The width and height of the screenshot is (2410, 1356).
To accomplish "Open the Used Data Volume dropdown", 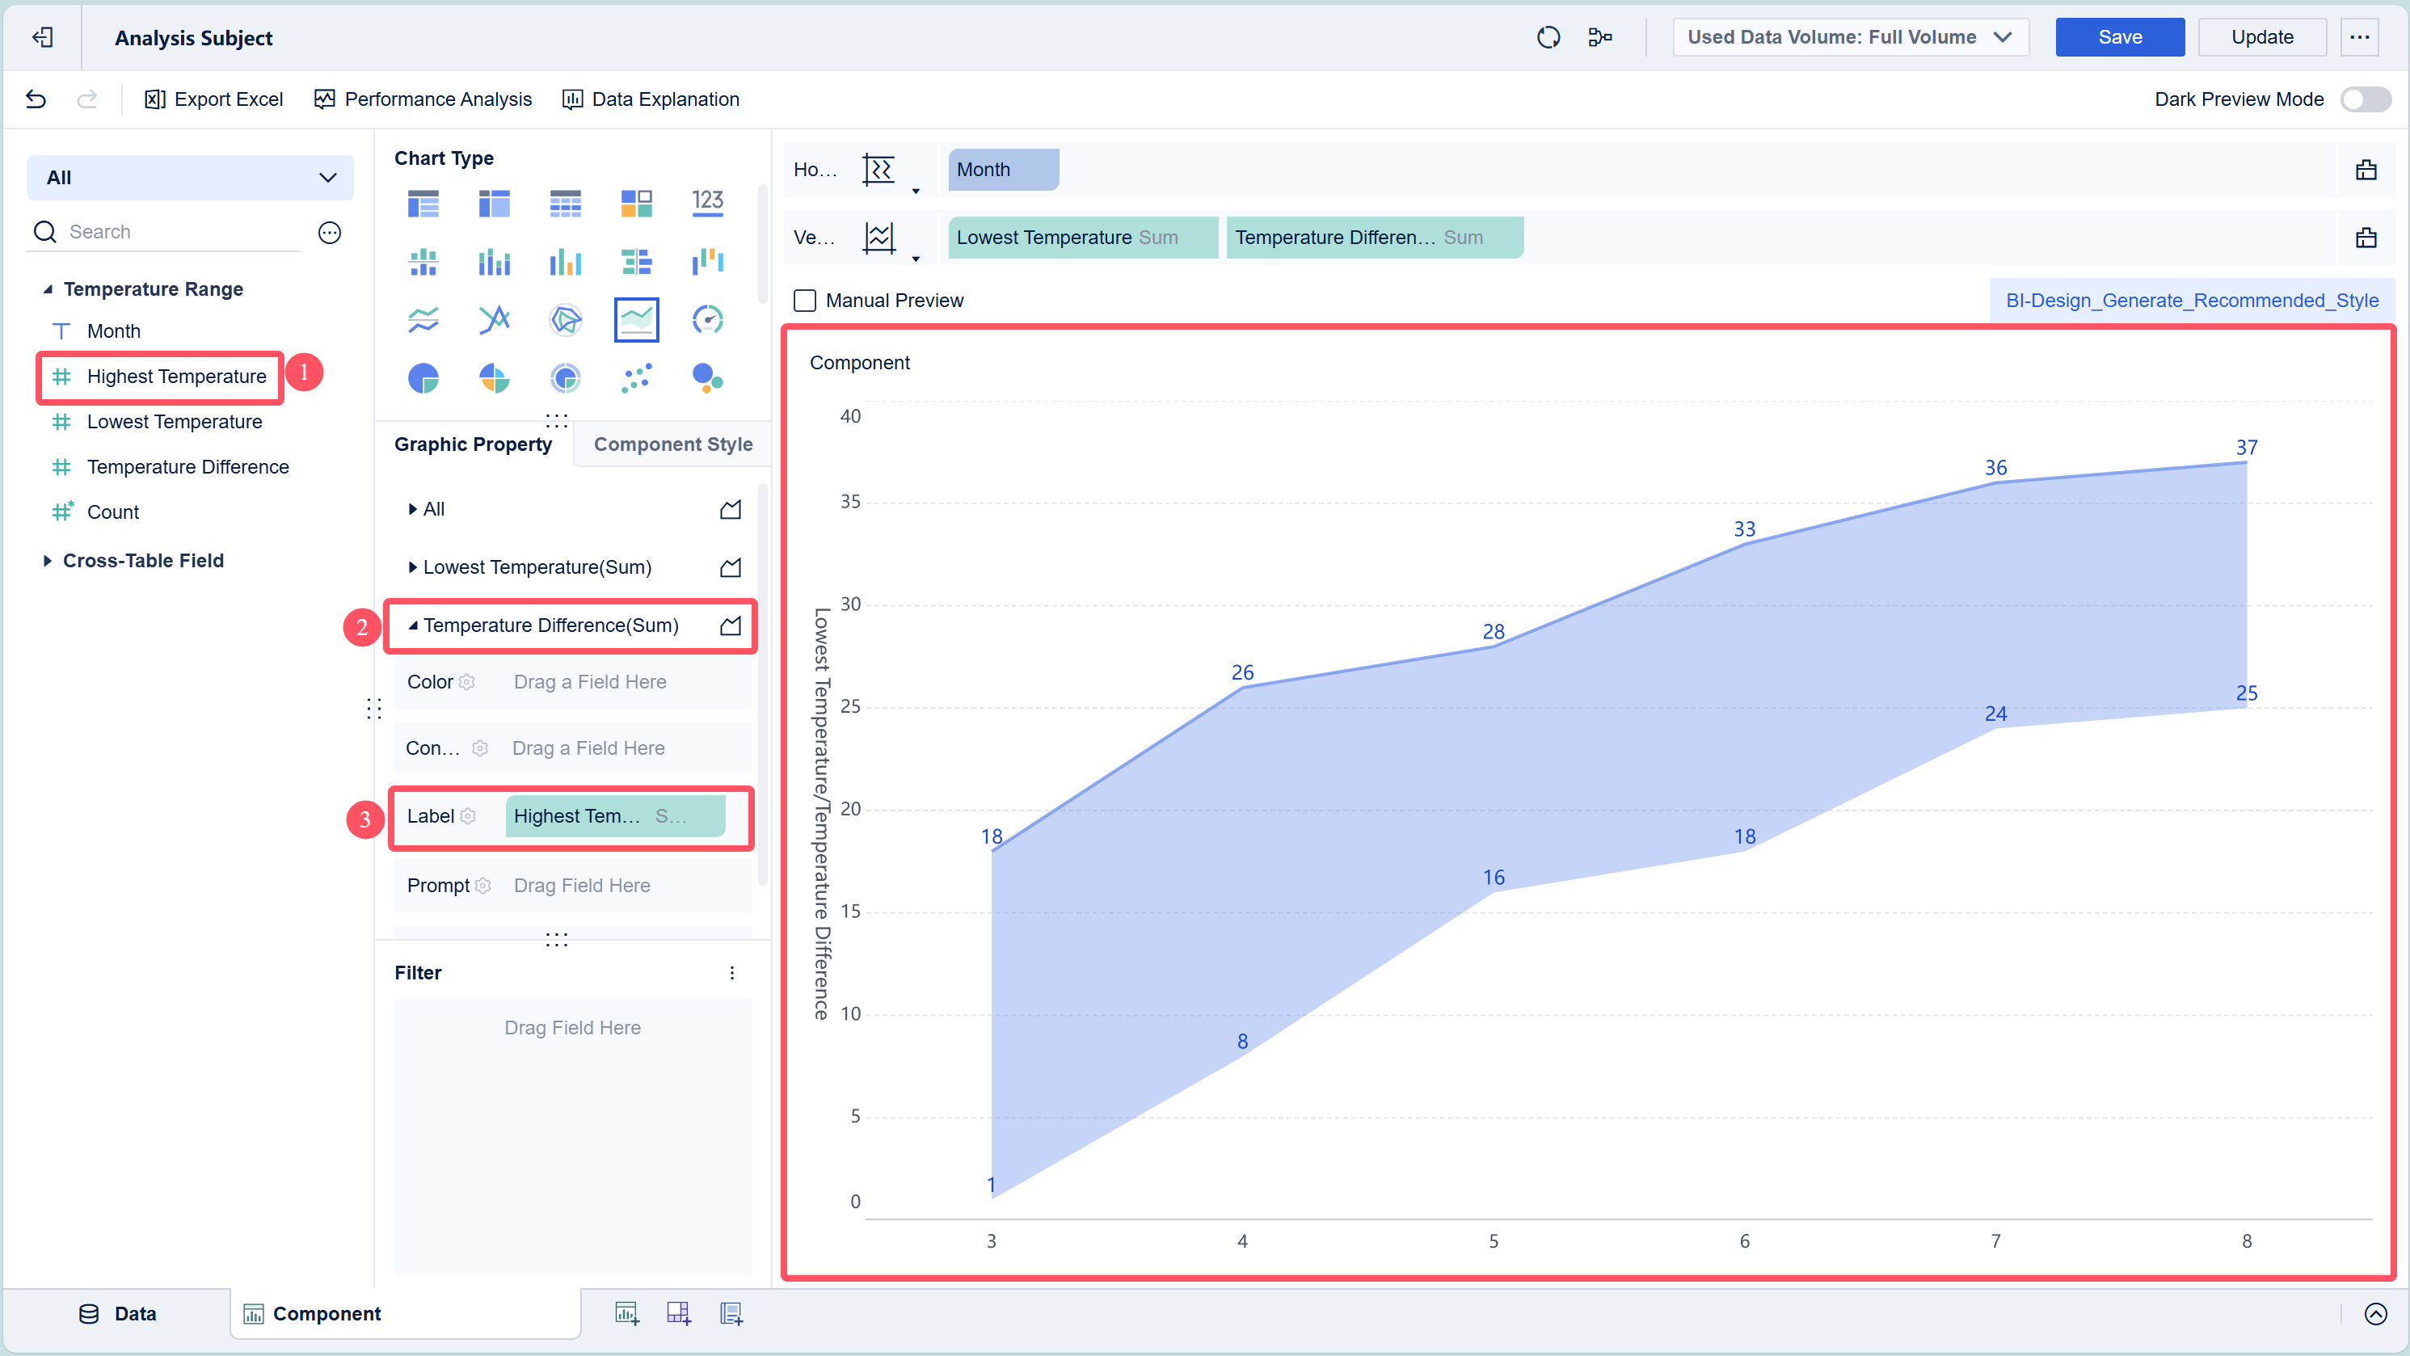I will click(x=1850, y=37).
